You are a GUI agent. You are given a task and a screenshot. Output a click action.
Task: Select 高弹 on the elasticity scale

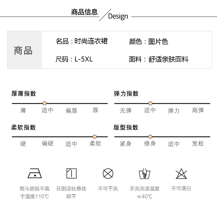(198, 110)
